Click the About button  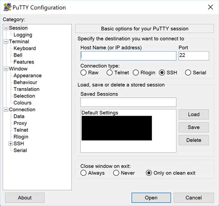[25, 198]
